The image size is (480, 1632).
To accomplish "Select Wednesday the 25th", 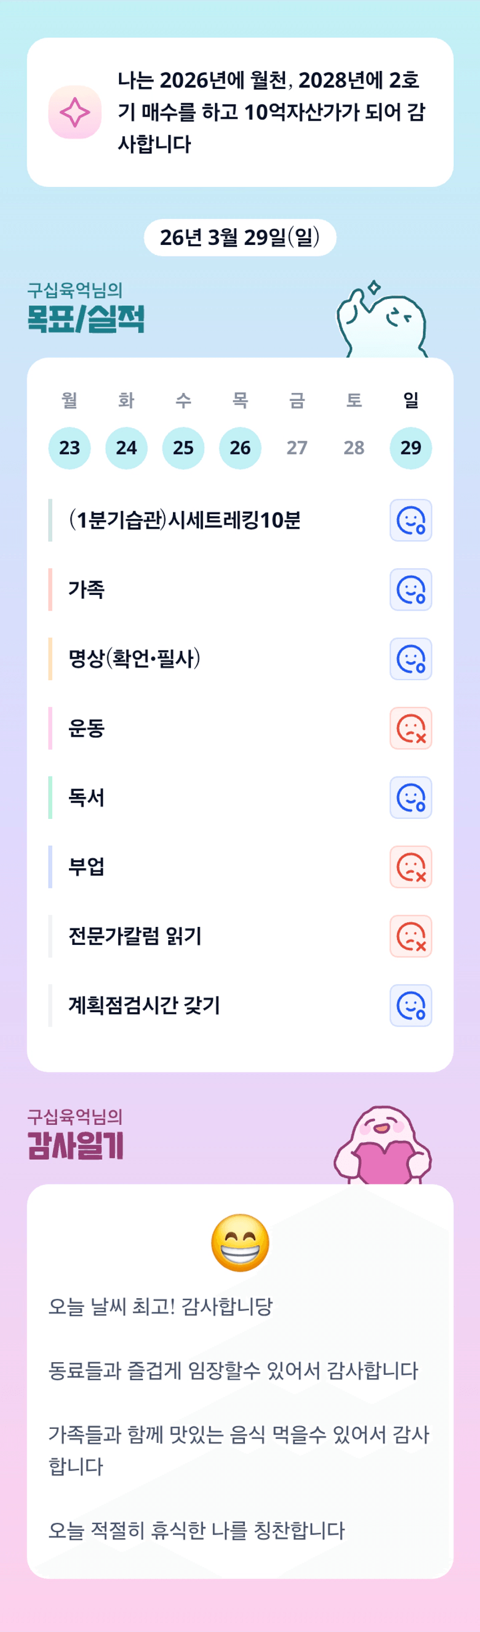I will pos(183,448).
